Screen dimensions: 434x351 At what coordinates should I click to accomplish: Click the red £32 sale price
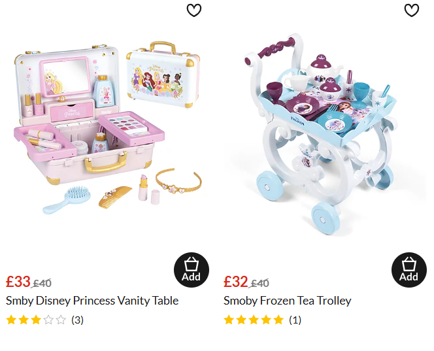pyautogui.click(x=235, y=282)
